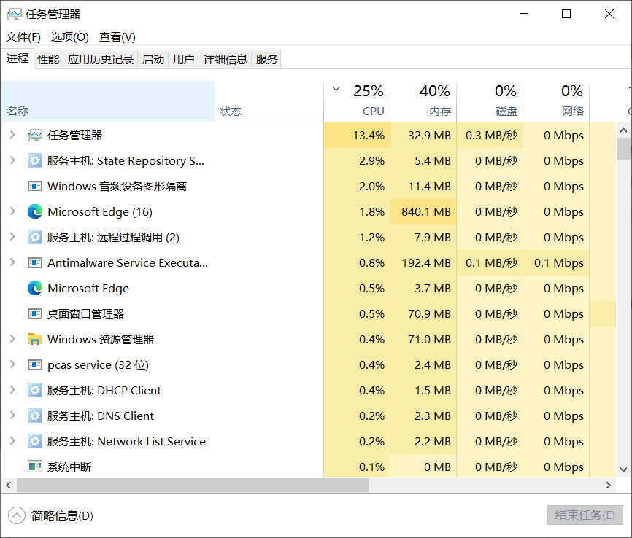Screen dimensions: 632x538
Task: Click the Windows 音频设备图形隔离 icon
Action: tap(34, 186)
